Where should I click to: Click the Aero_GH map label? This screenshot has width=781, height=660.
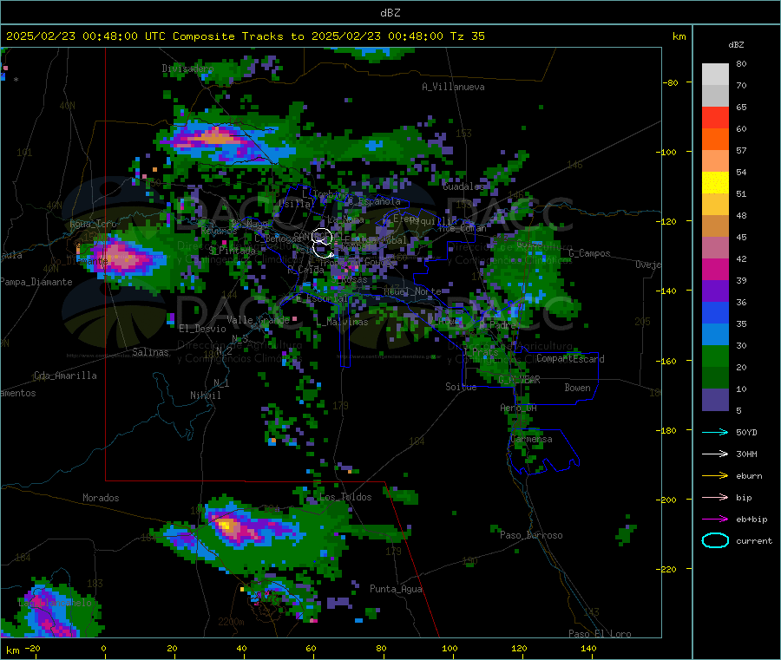tap(518, 408)
